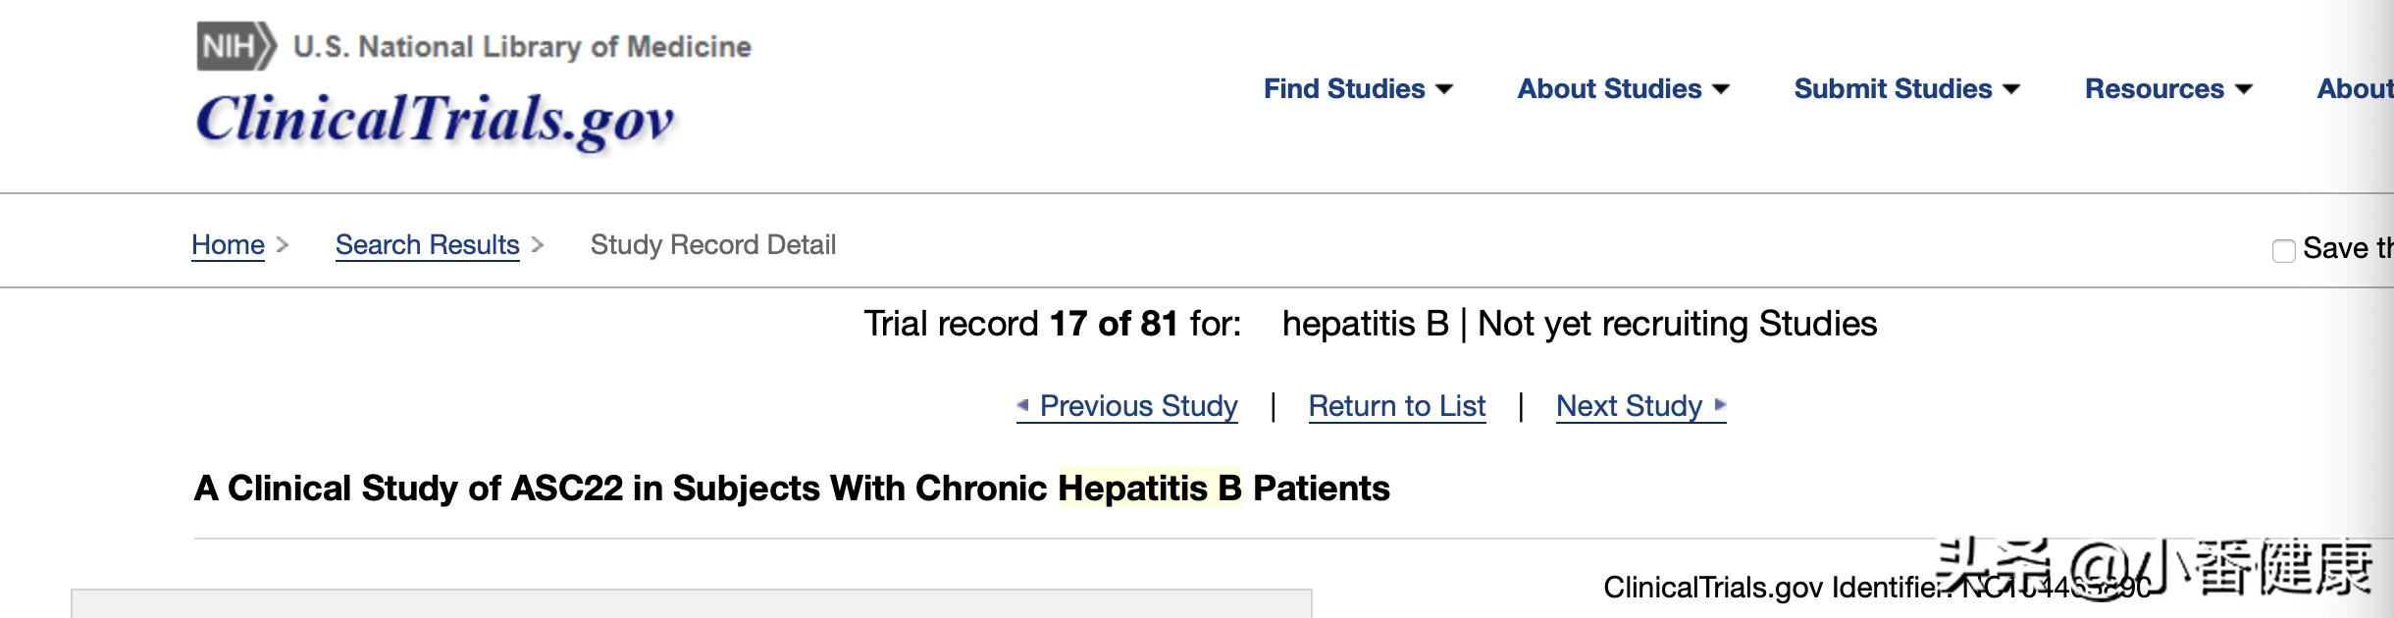Click the ClinicalTrials.gov site logo
Viewport: 2394px width, 618px height.
435,120
